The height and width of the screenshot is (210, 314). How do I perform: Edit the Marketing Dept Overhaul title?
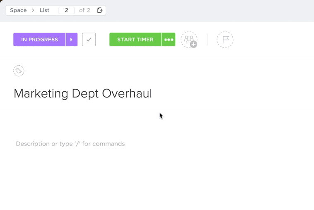pyautogui.click(x=83, y=93)
